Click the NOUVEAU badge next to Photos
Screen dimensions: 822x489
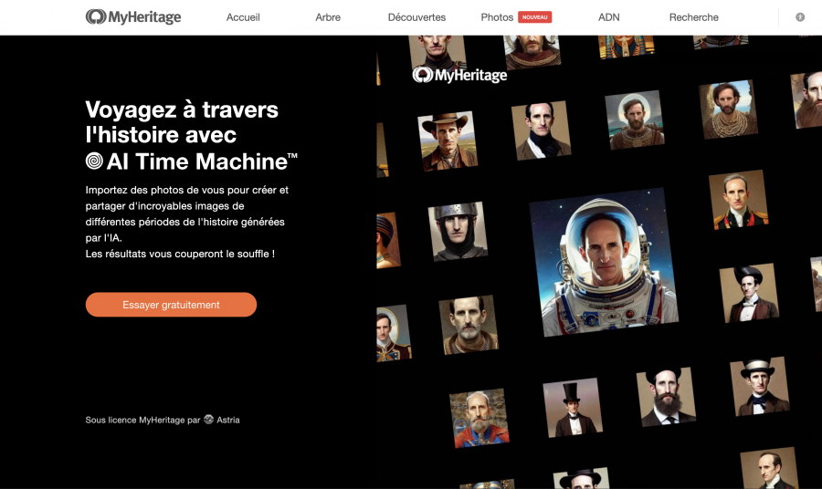[534, 17]
